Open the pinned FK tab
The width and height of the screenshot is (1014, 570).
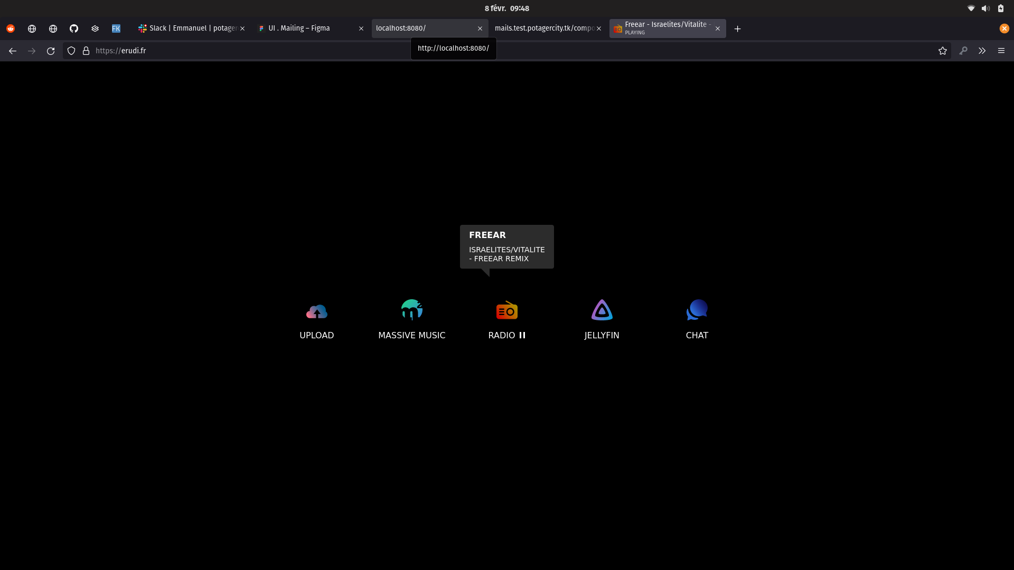pyautogui.click(x=116, y=28)
